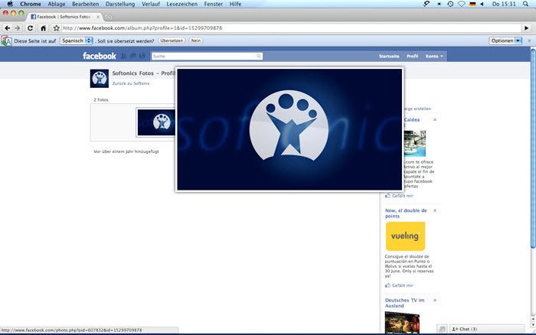This screenshot has width=536, height=335.
Task: Click the large Softonic logo photo preview
Action: [x=289, y=129]
